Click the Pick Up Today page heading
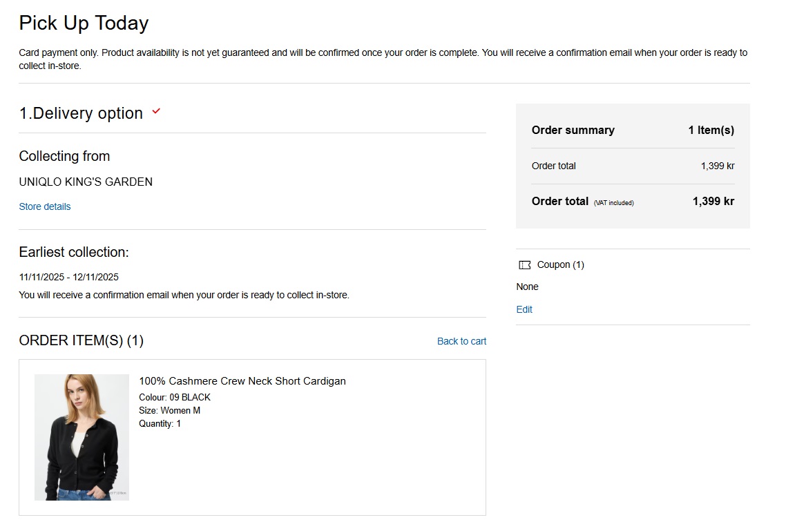 point(84,23)
